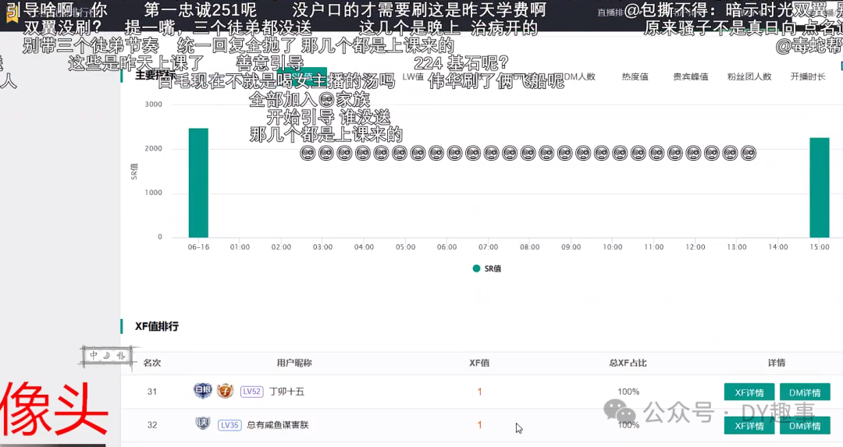Click rank number 31
843x447 pixels.
pyautogui.click(x=152, y=392)
